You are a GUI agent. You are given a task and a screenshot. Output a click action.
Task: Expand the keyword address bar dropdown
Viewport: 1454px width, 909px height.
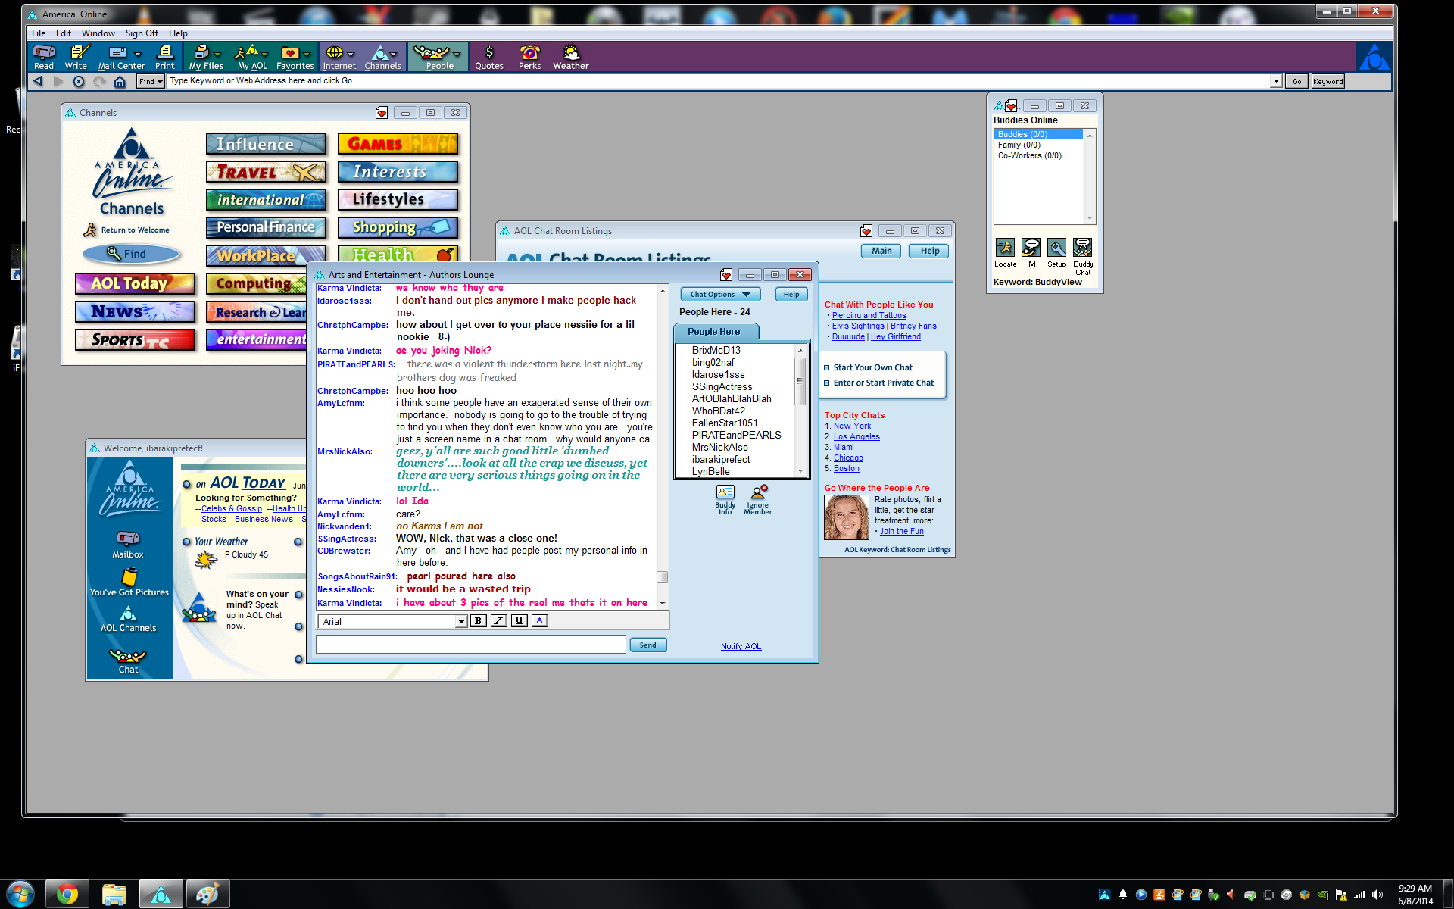click(x=1276, y=81)
